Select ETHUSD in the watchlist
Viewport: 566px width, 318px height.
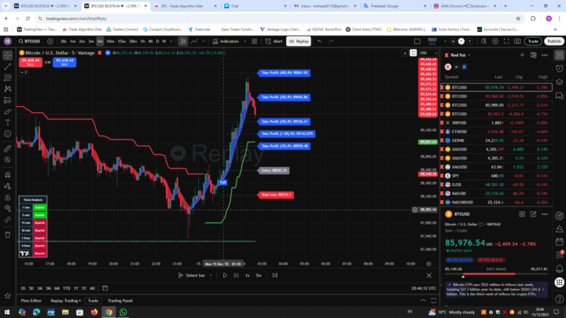point(496,132)
